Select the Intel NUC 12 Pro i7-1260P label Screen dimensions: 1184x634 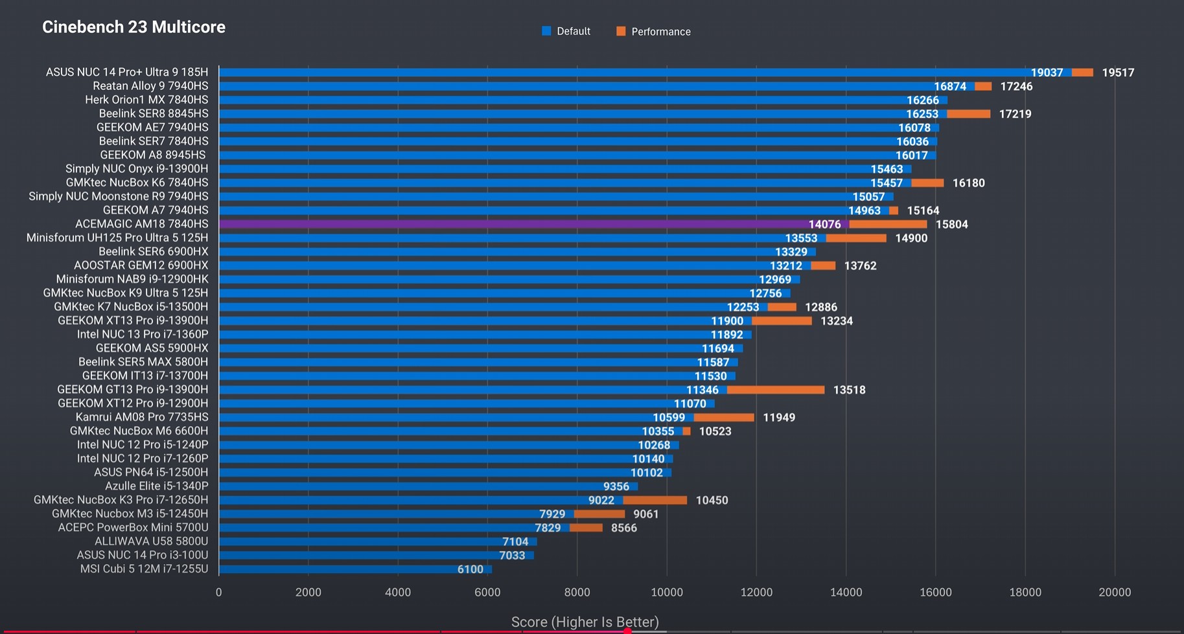click(x=143, y=459)
